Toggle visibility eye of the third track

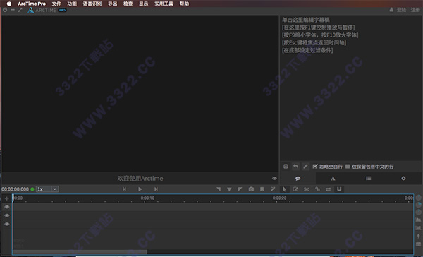pyautogui.click(x=7, y=224)
